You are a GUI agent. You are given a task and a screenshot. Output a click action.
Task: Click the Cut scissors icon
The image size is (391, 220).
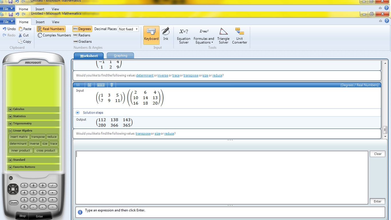coord(20,35)
